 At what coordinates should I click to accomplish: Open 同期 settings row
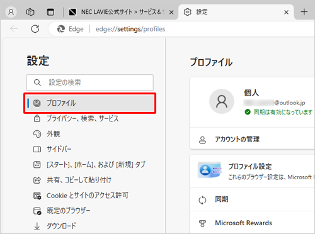click(x=252, y=199)
